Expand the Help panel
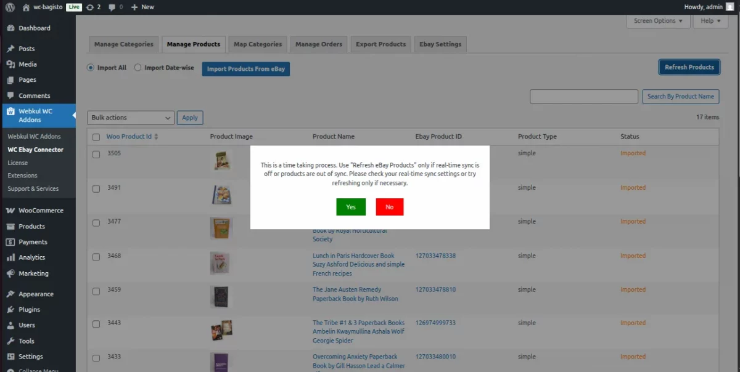 (x=711, y=21)
